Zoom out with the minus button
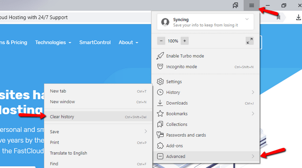Viewport: 302px width, 168px height. (161, 41)
